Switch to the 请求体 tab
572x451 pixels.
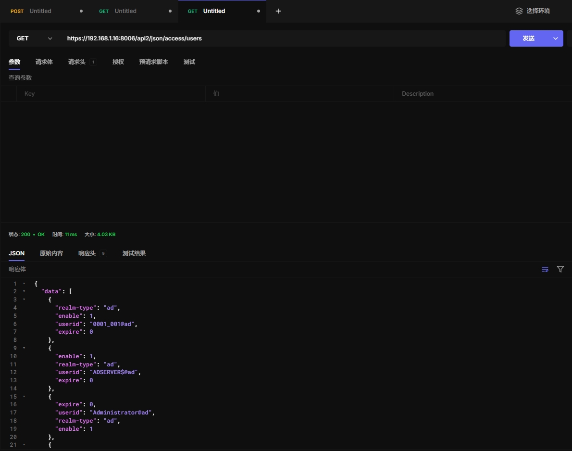(44, 62)
